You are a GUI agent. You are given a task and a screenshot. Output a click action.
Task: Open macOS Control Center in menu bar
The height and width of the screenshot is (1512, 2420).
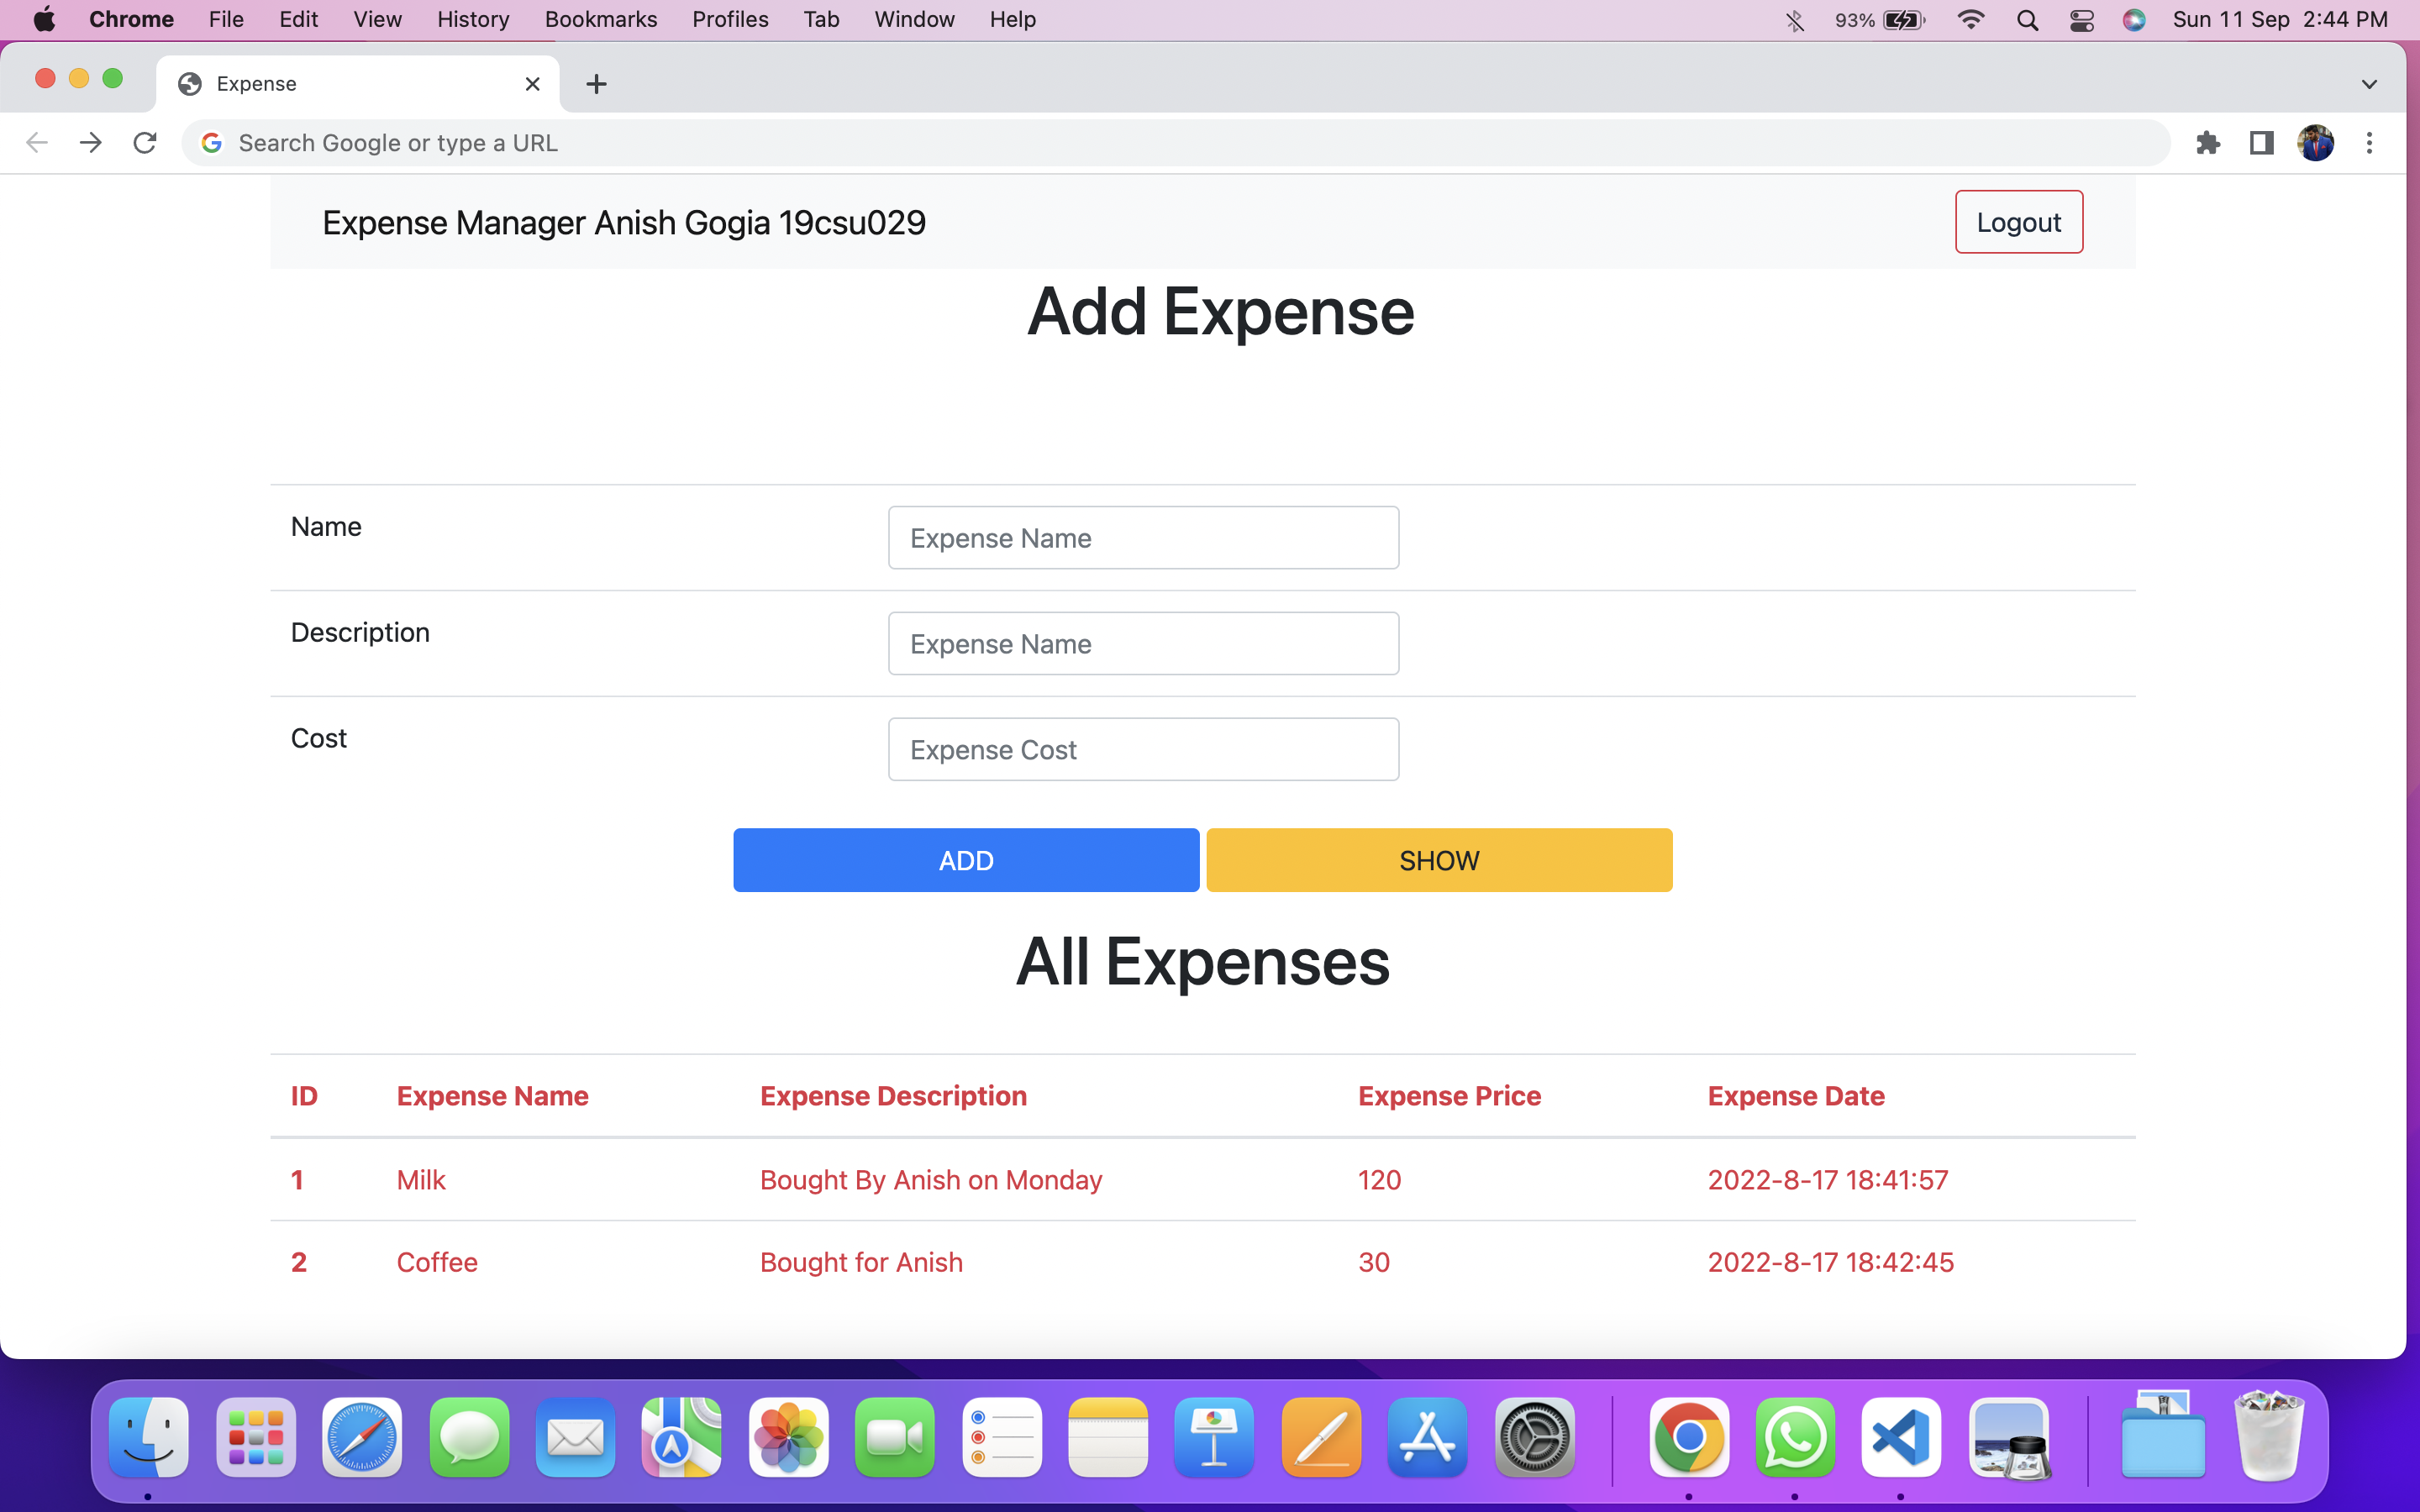2082,20
